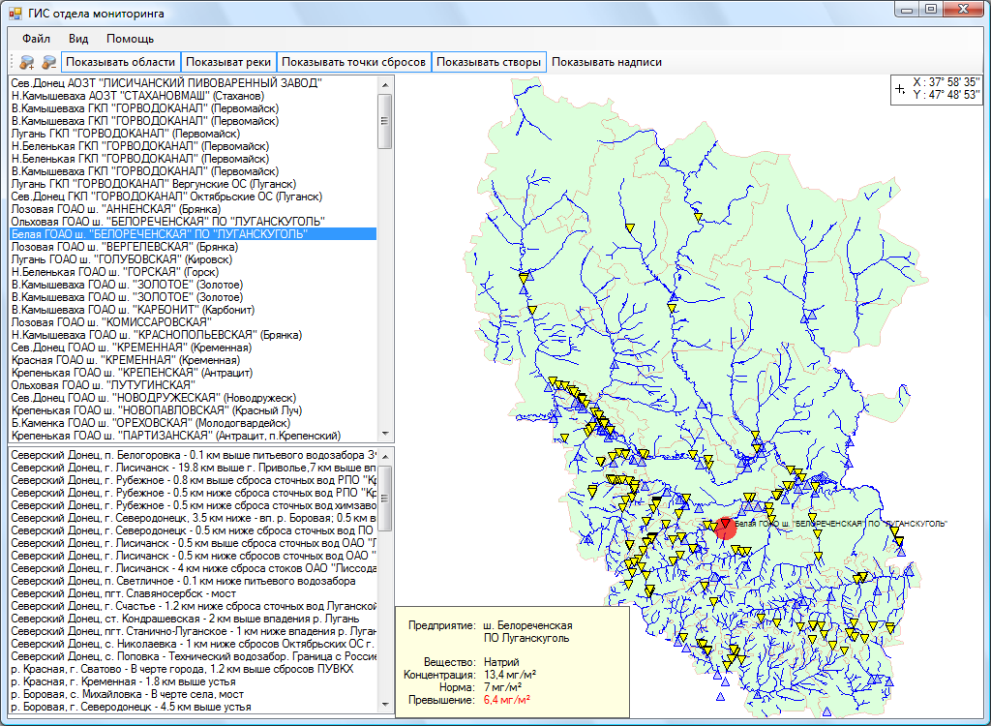
Task: Click the zoom in magnifier toolbar icon
Action: pos(26,62)
